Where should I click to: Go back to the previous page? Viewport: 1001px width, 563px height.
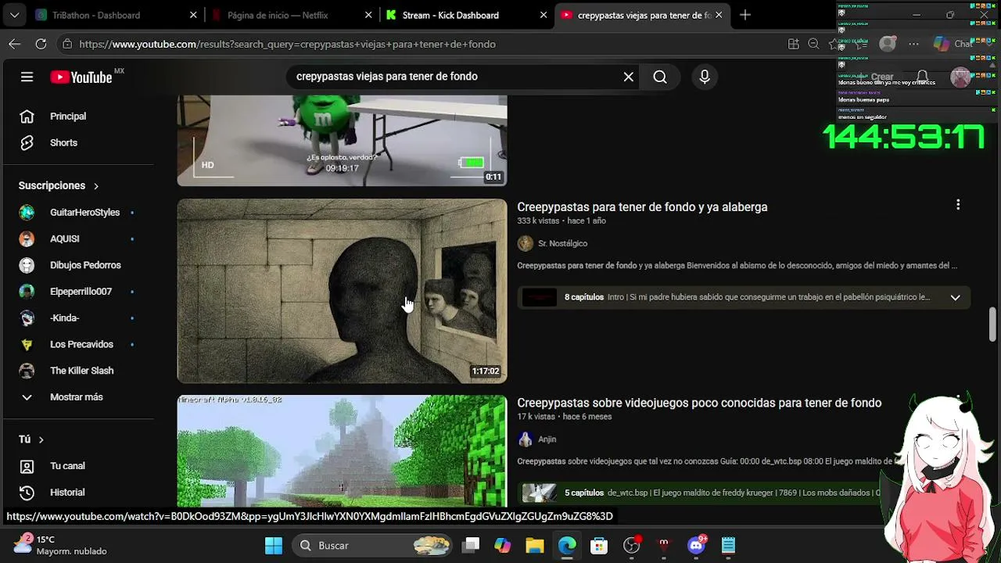point(15,45)
